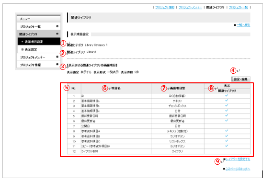Select the リストボックス type cell
263x181 pixels.
tap(177, 141)
